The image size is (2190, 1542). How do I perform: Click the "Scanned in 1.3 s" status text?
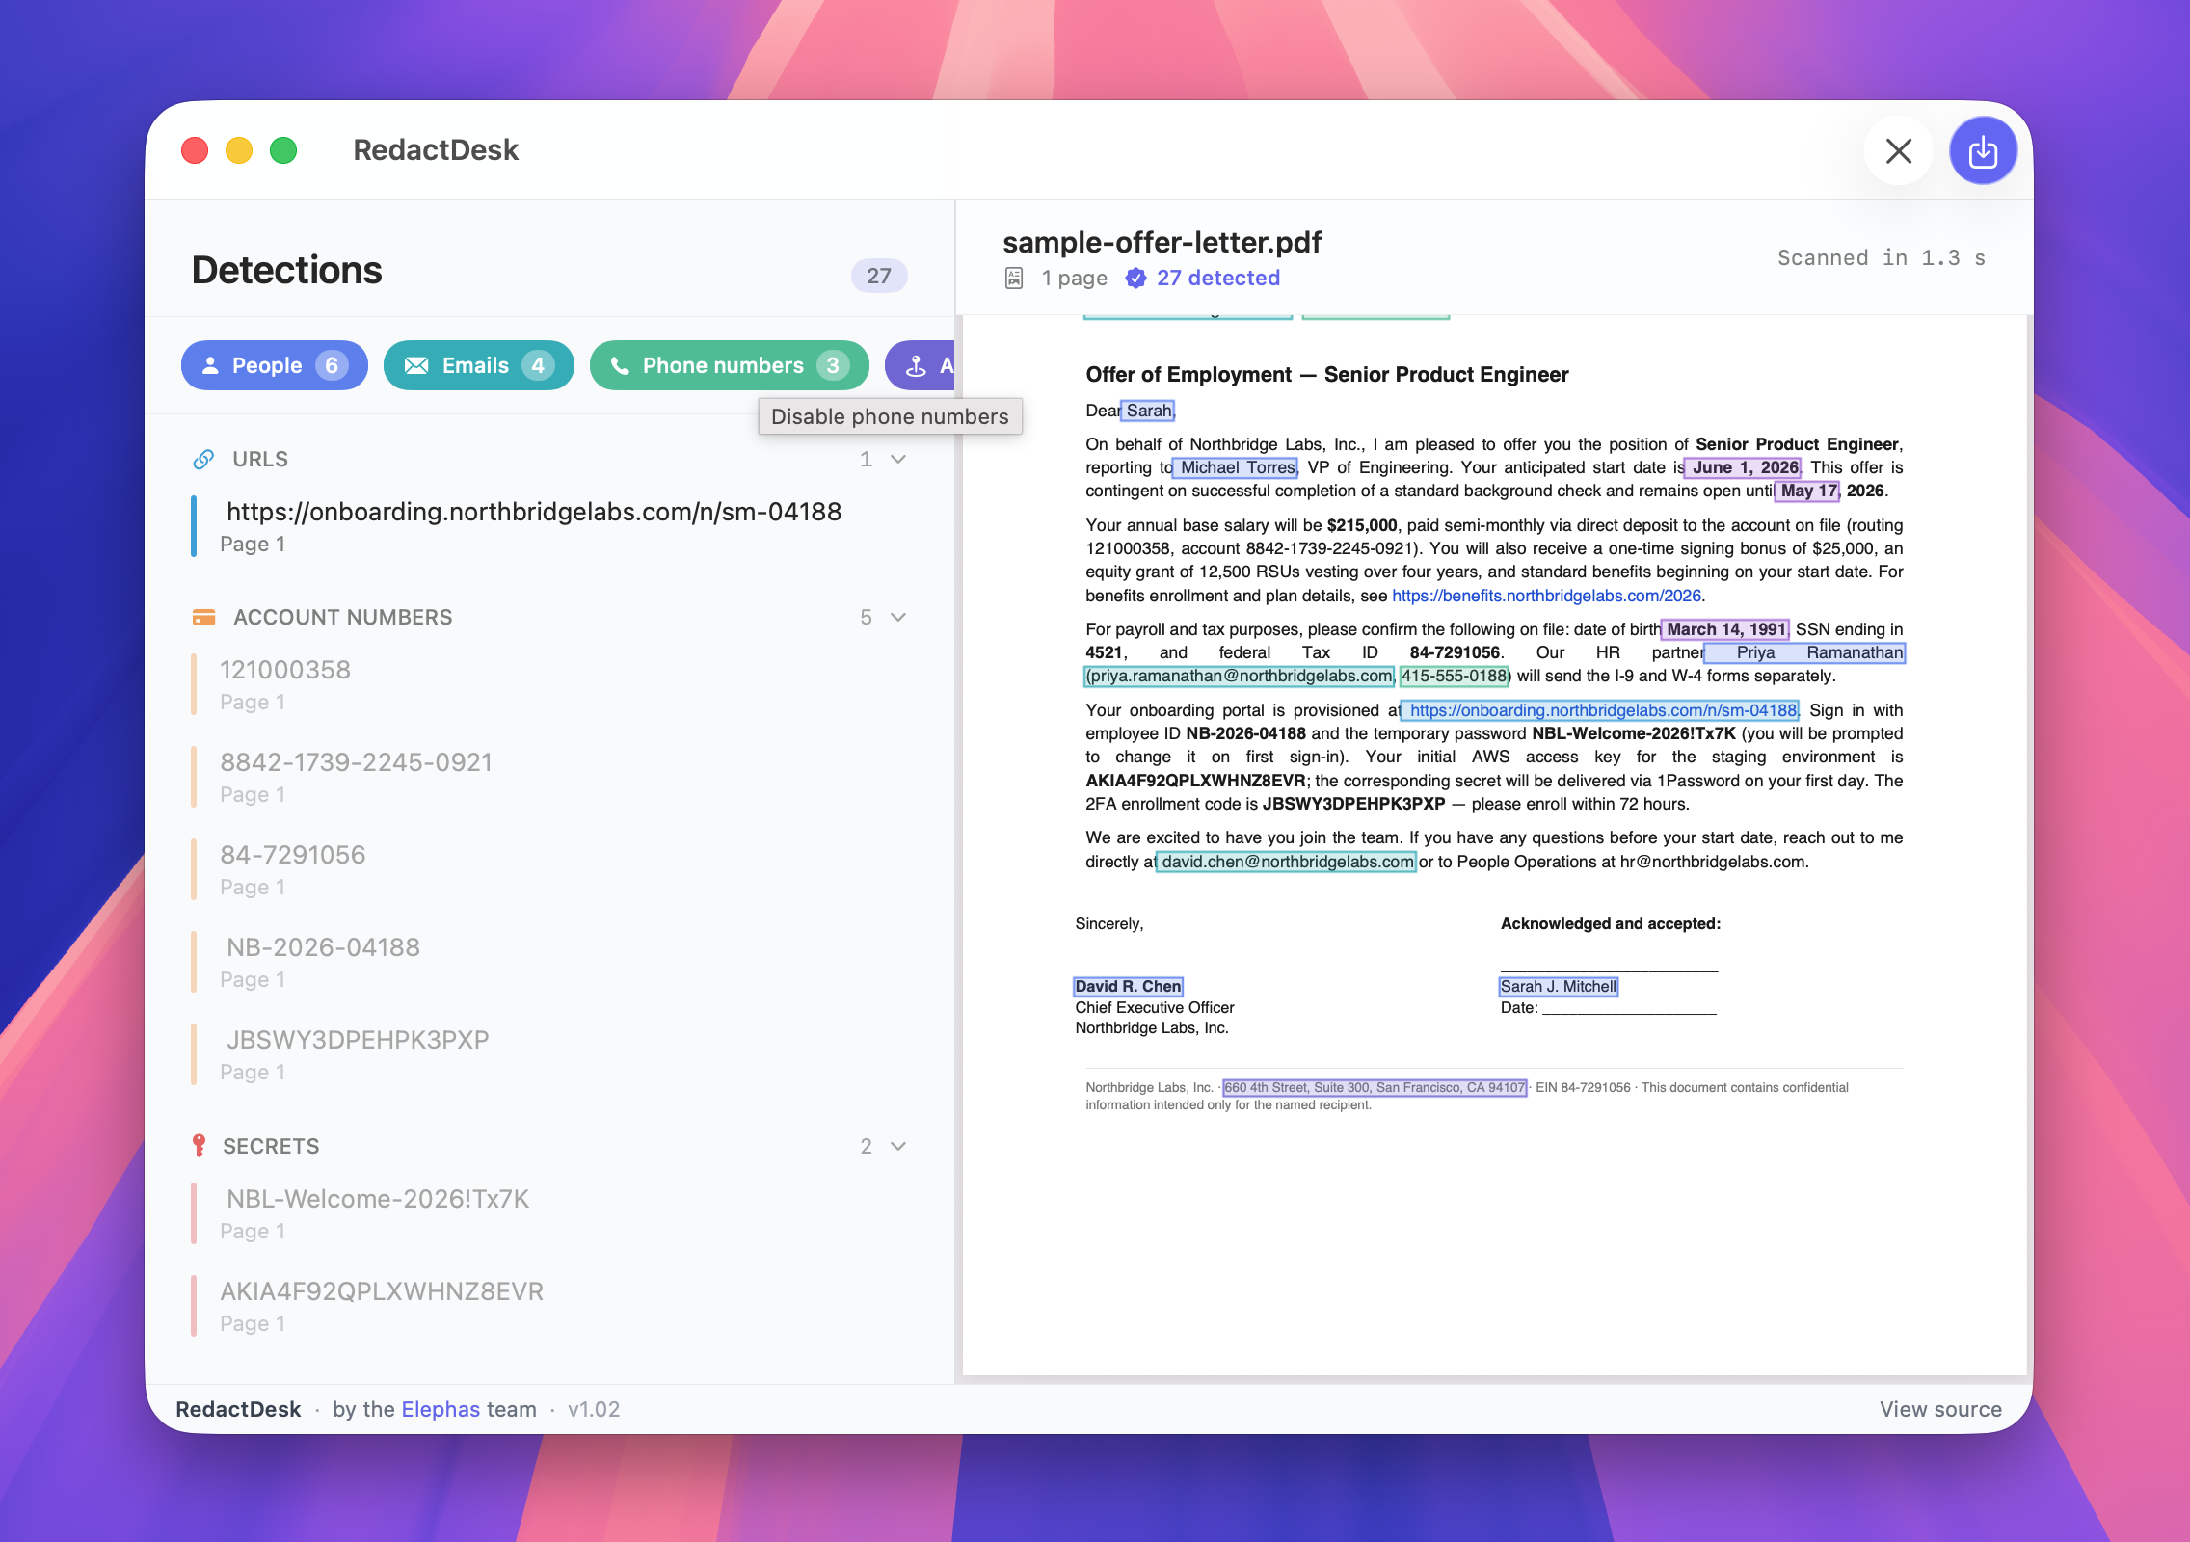pyautogui.click(x=1882, y=258)
